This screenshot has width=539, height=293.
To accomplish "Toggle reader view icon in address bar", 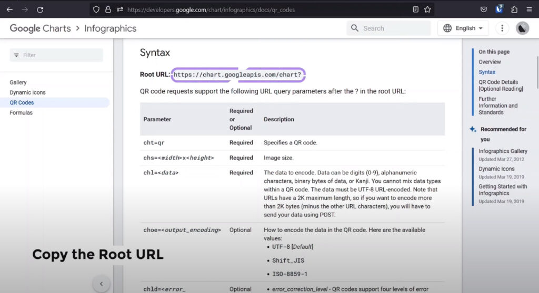I will pos(416,9).
